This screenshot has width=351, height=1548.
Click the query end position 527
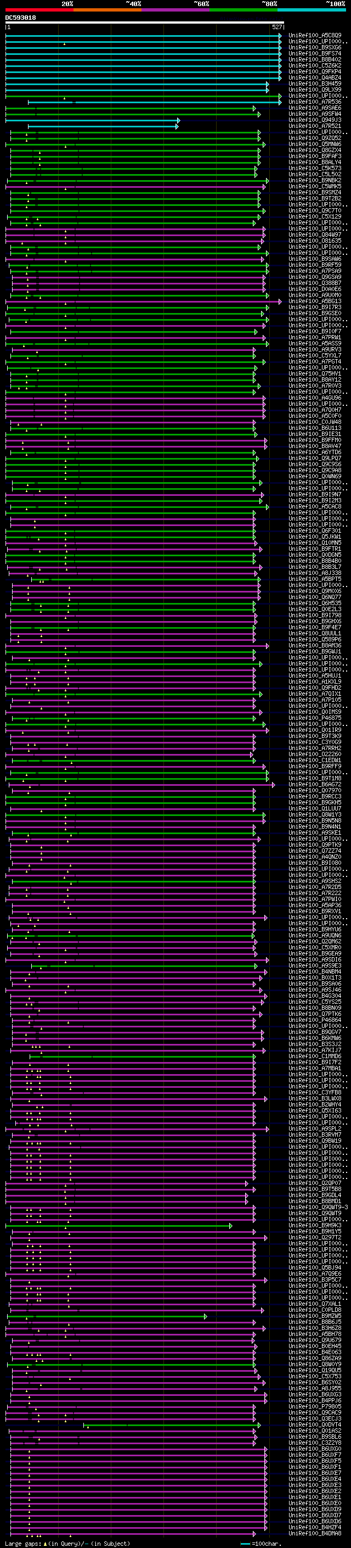pyautogui.click(x=277, y=27)
